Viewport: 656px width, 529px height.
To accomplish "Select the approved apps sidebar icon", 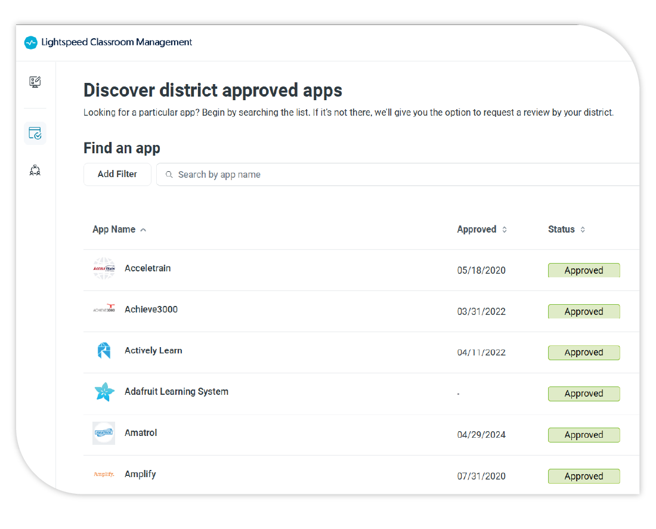I will (35, 133).
